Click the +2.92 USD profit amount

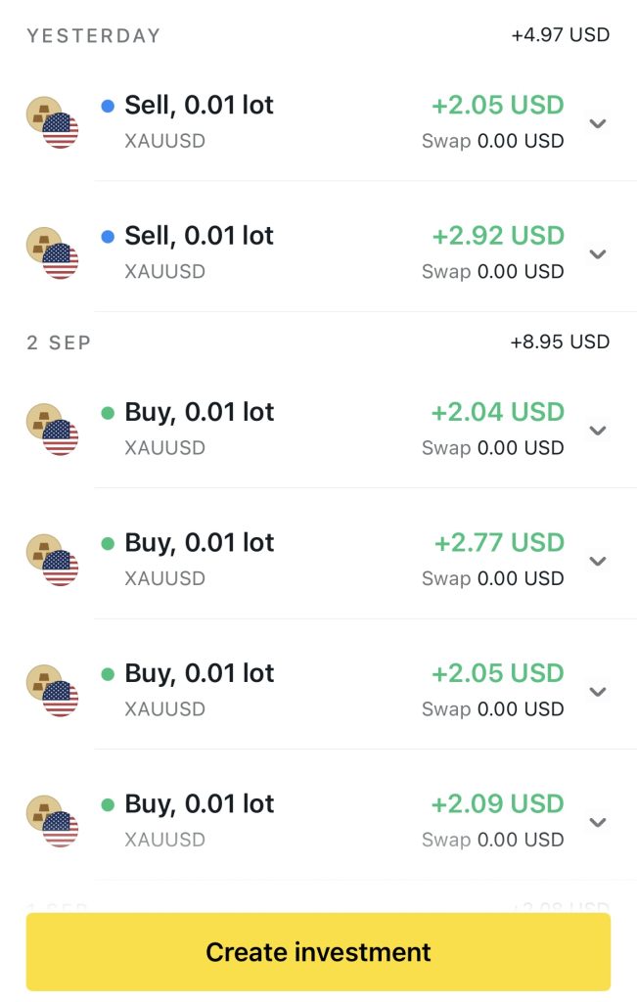pyautogui.click(x=498, y=236)
